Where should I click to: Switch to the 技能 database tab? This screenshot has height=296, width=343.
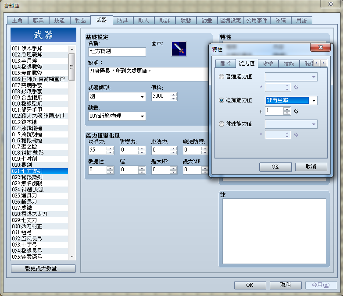[x=59, y=21]
